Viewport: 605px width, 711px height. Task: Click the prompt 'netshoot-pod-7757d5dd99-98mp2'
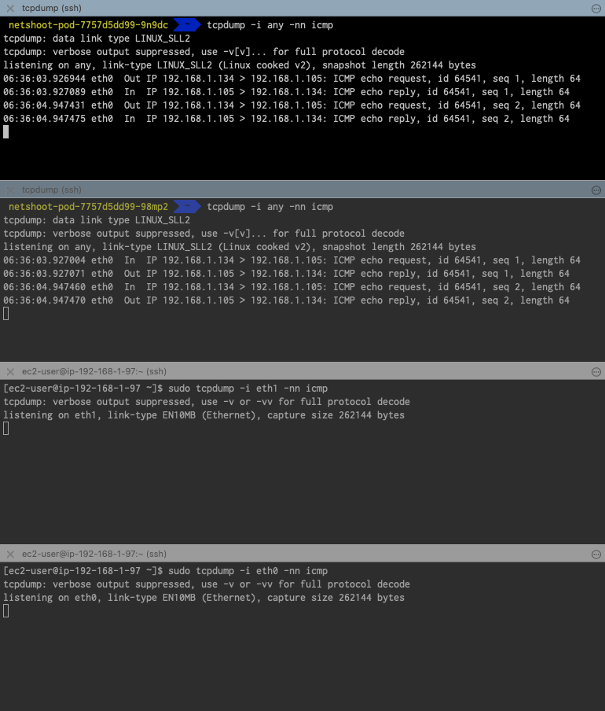pos(88,207)
